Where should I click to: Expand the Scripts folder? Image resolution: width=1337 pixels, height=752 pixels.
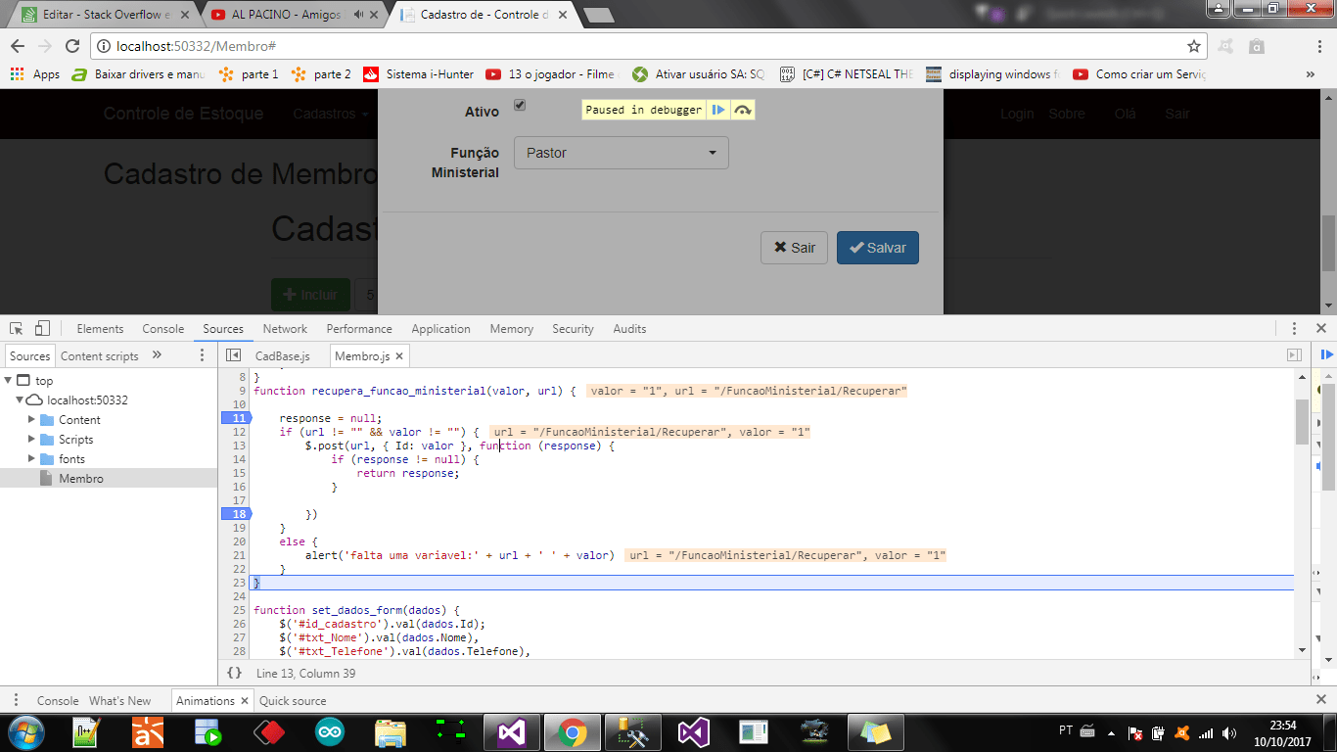click(x=31, y=439)
